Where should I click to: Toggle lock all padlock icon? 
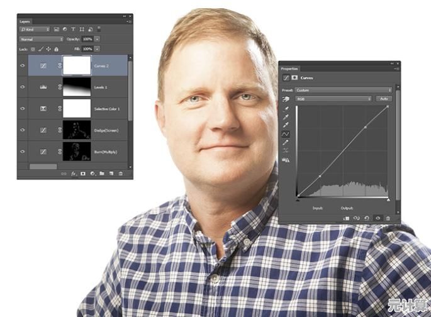click(x=57, y=49)
